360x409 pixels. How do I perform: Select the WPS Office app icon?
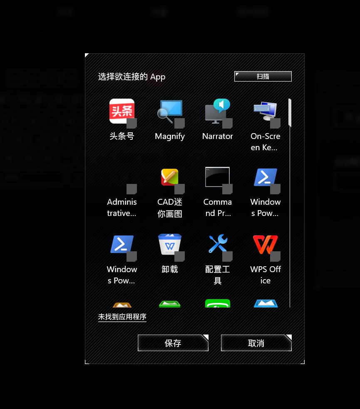266,244
